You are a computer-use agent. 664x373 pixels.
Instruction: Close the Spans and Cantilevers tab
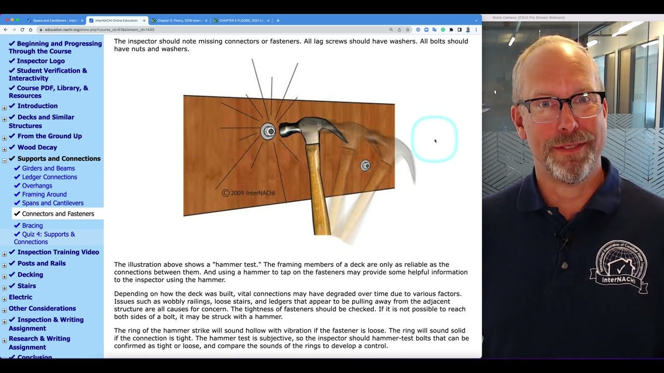[82, 21]
